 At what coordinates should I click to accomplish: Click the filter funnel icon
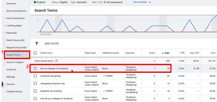(37, 44)
